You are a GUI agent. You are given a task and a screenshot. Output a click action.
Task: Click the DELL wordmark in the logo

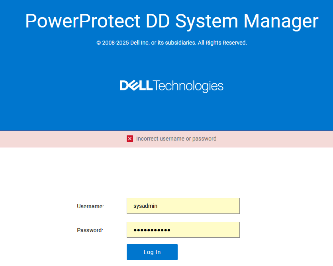[x=136, y=85]
